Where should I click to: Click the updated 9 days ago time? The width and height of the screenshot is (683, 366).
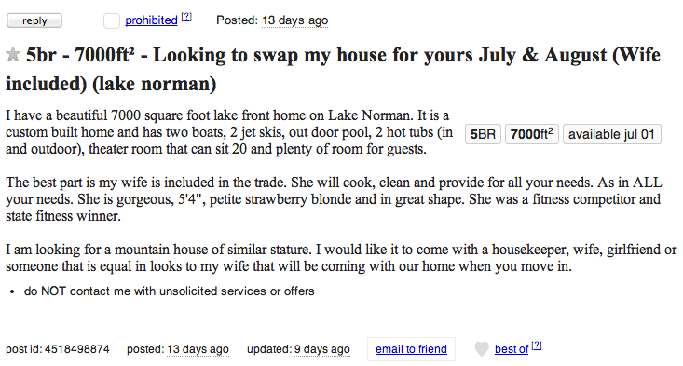click(x=321, y=349)
